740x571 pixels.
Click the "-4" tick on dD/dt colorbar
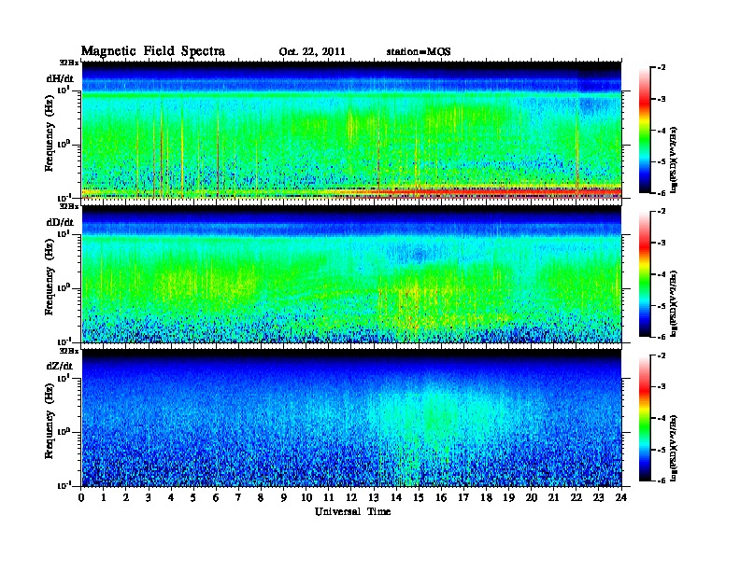(662, 274)
